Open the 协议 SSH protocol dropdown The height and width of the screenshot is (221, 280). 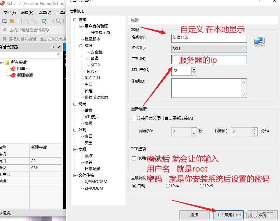(x=209, y=49)
